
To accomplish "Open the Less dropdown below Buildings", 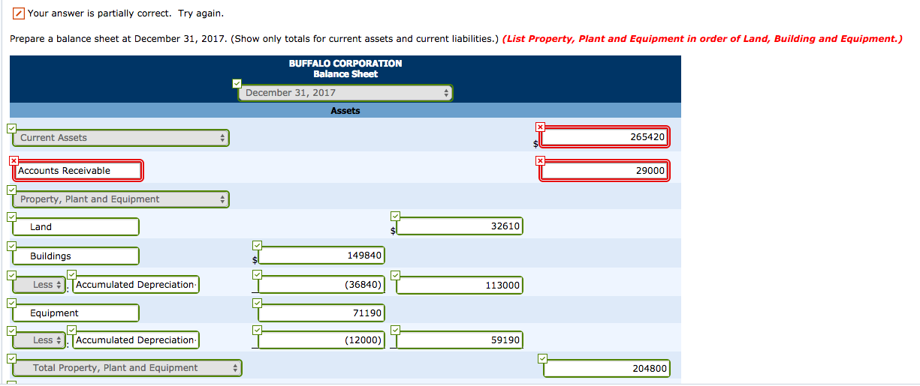I will 43,285.
